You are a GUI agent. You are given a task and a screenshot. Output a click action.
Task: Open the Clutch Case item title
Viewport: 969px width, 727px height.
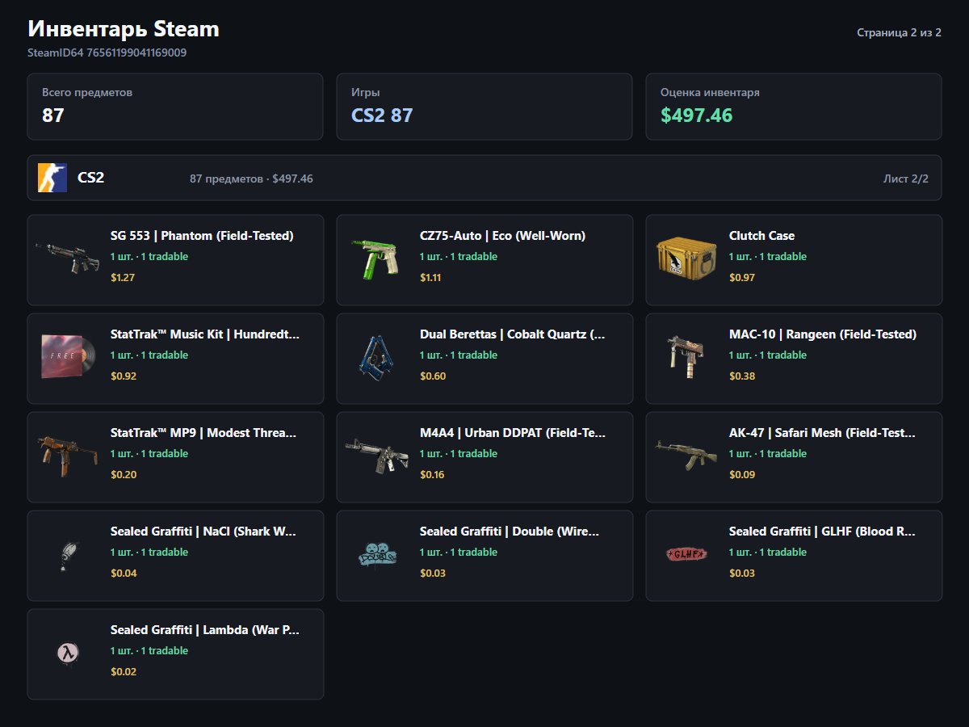(761, 236)
